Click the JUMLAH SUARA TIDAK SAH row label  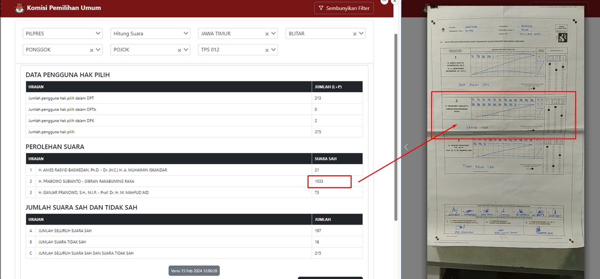(62, 242)
